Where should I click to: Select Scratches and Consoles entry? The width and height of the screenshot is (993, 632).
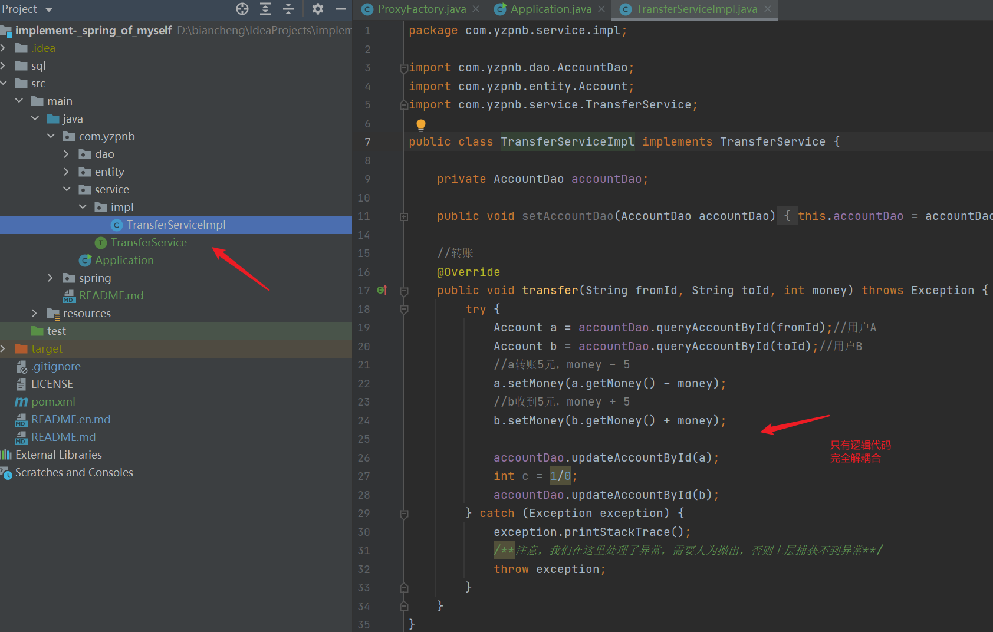click(75, 472)
